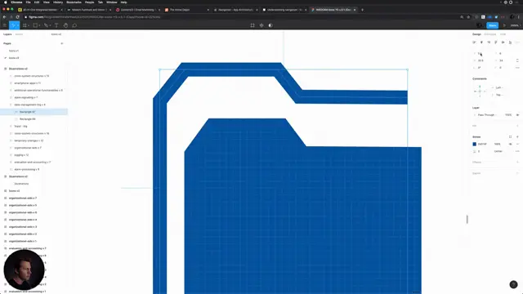Click the Height input field
The image size is (523, 294).
pos(504,60)
